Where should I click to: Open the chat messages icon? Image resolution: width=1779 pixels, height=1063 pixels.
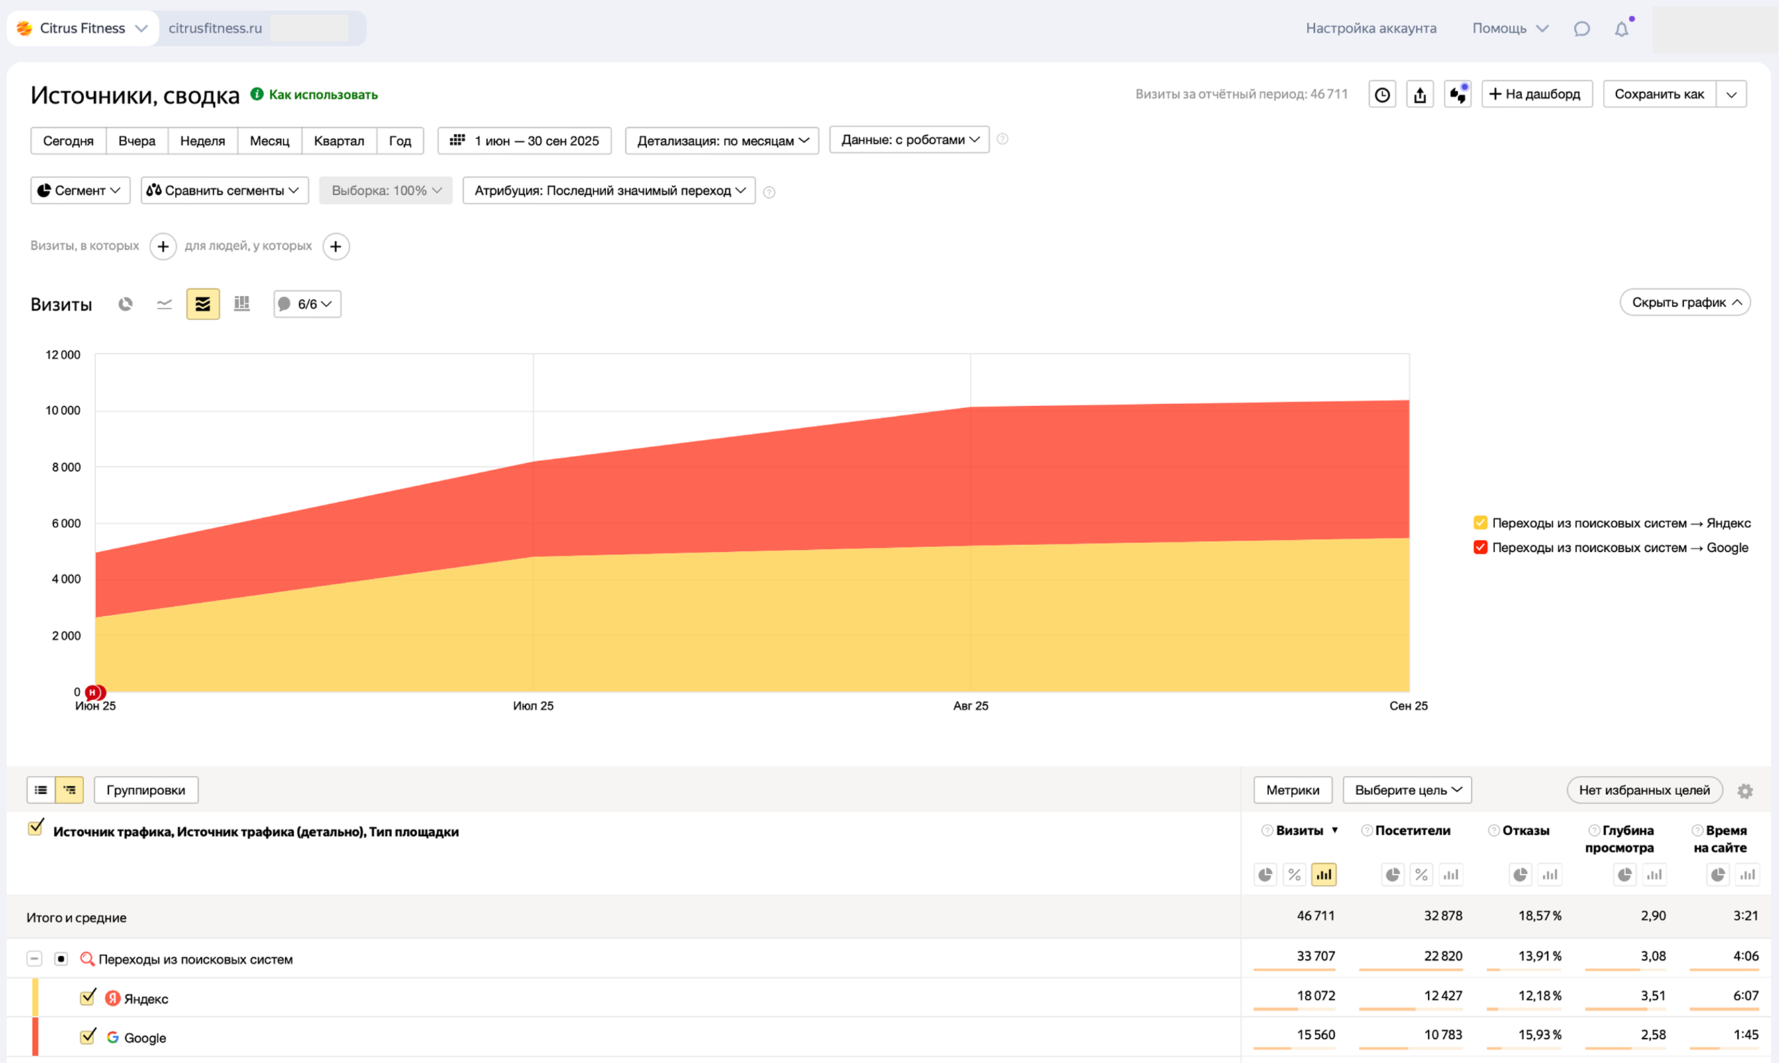(1582, 29)
